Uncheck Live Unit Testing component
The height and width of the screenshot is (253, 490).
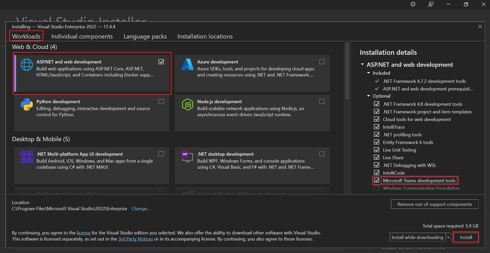(376, 150)
